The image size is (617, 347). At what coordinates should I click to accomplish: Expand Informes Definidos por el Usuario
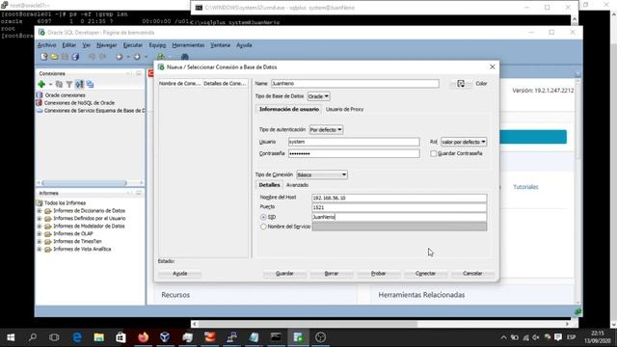tap(40, 219)
